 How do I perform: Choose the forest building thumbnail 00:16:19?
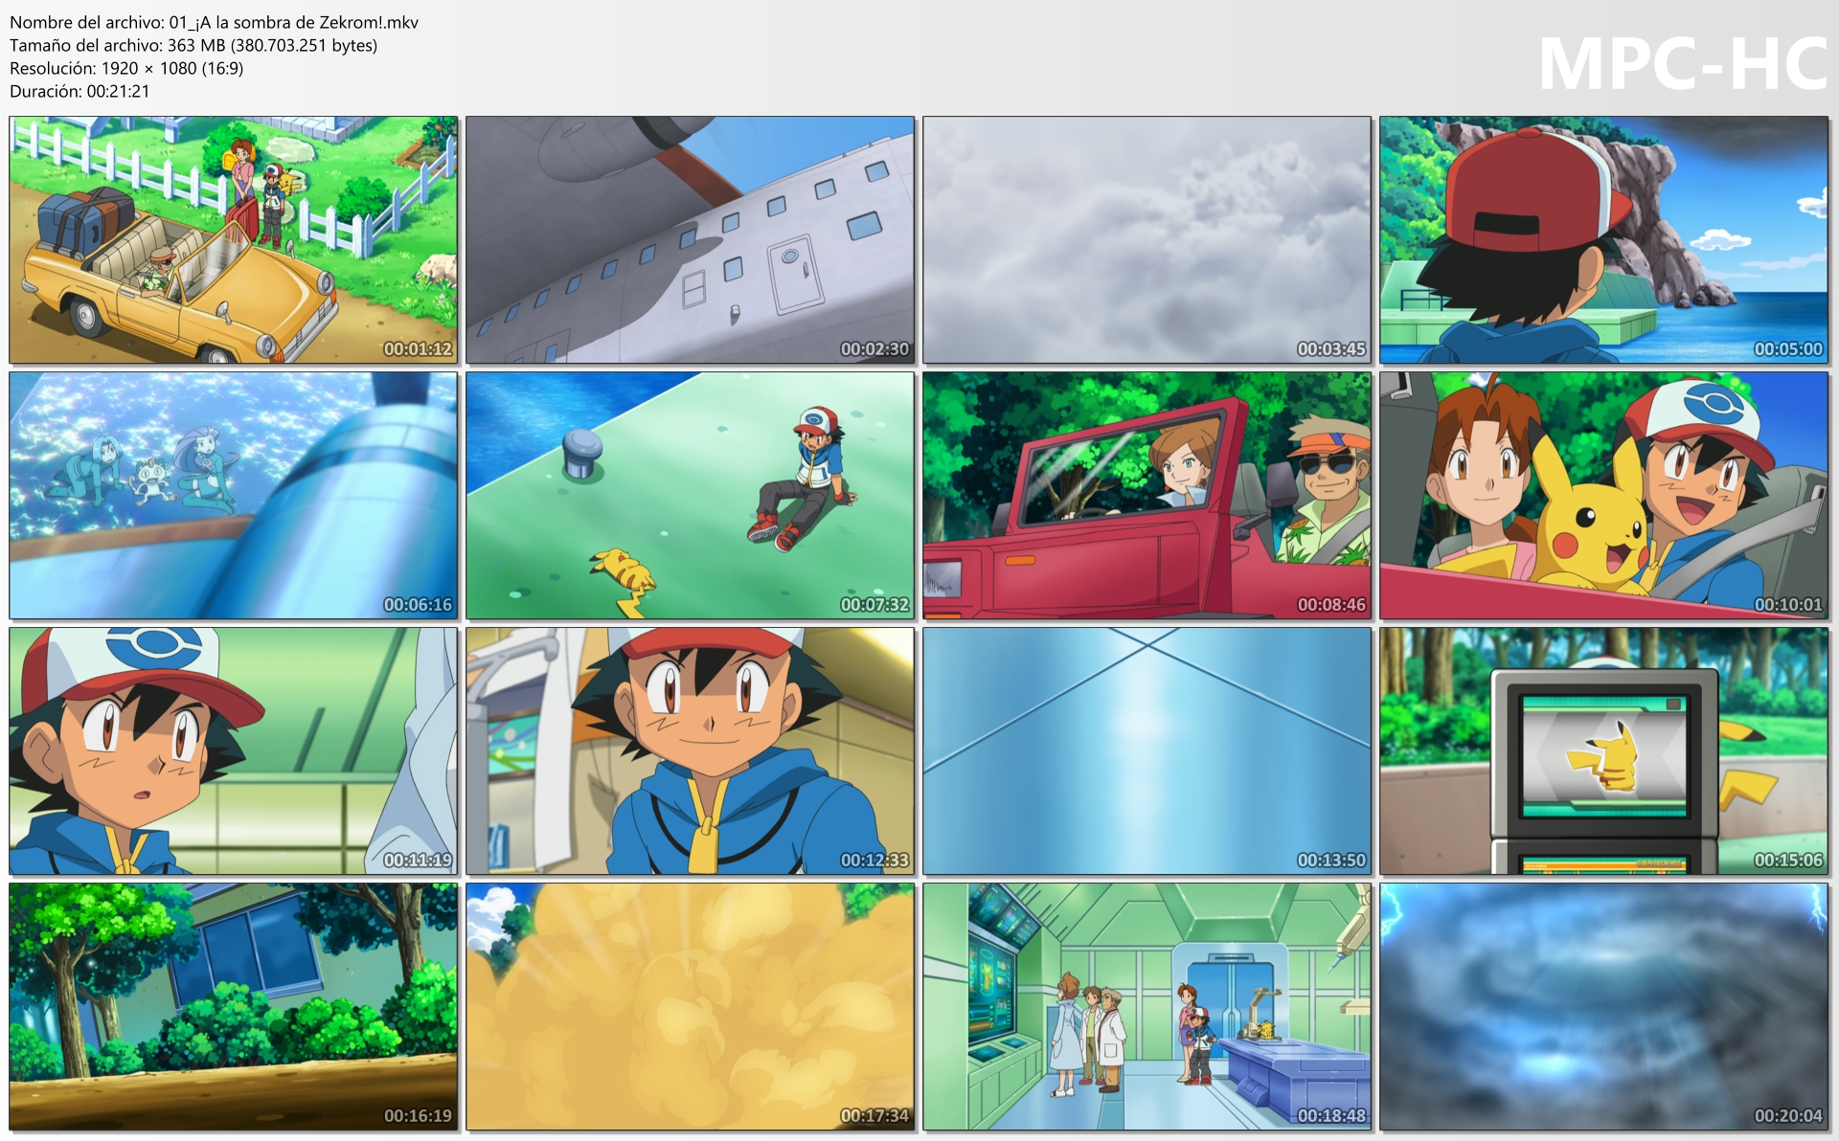234,1007
